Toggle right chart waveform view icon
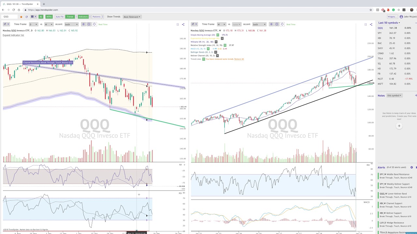The width and height of the screenshot is (417, 234). pos(271,24)
